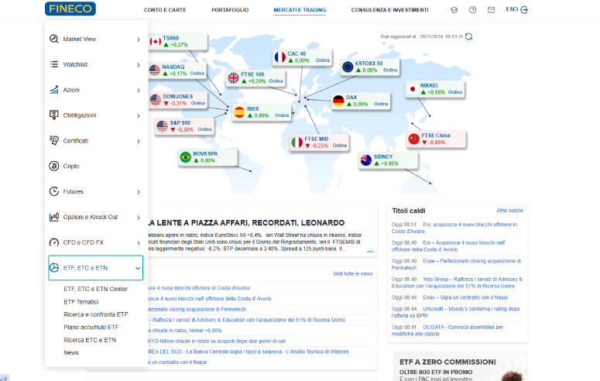Select ETF Tematici submenu item
Screen dimensions: 600x381
81,302
